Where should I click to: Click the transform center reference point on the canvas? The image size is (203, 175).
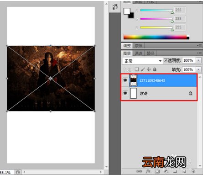click(x=51, y=79)
